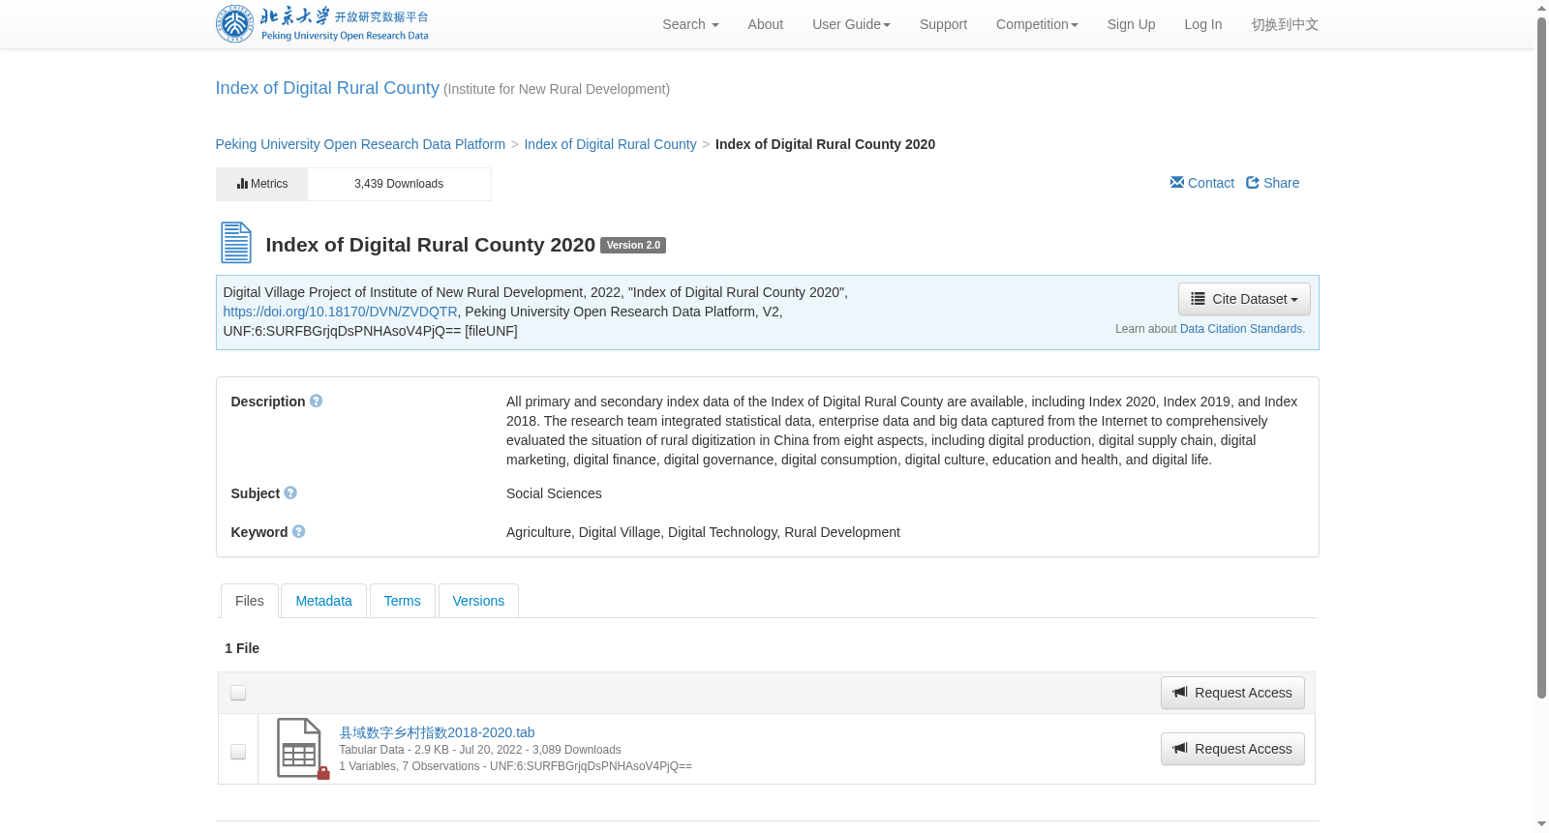
Task: Click the megaphone icon in the header Request Access button
Action: [1180, 692]
